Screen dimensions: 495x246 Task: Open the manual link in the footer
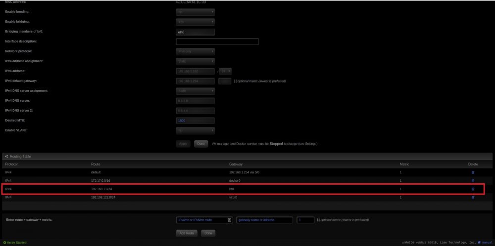[x=487, y=243]
